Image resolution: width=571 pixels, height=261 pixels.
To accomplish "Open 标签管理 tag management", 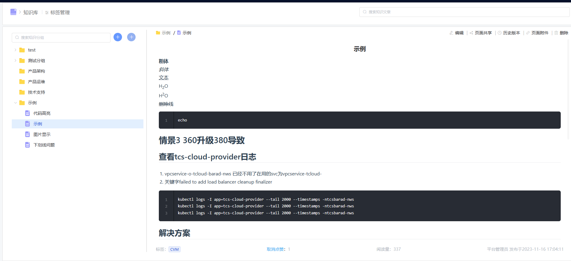I will [57, 12].
